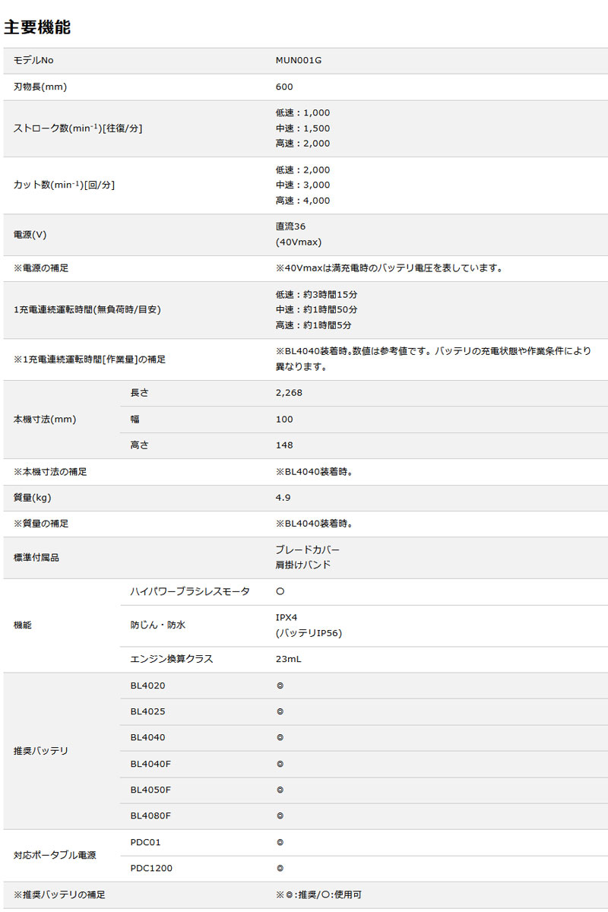Image resolution: width=608 pixels, height=912 pixels.
Task: Select cut count value "中速：3,000"
Action: [x=303, y=185]
